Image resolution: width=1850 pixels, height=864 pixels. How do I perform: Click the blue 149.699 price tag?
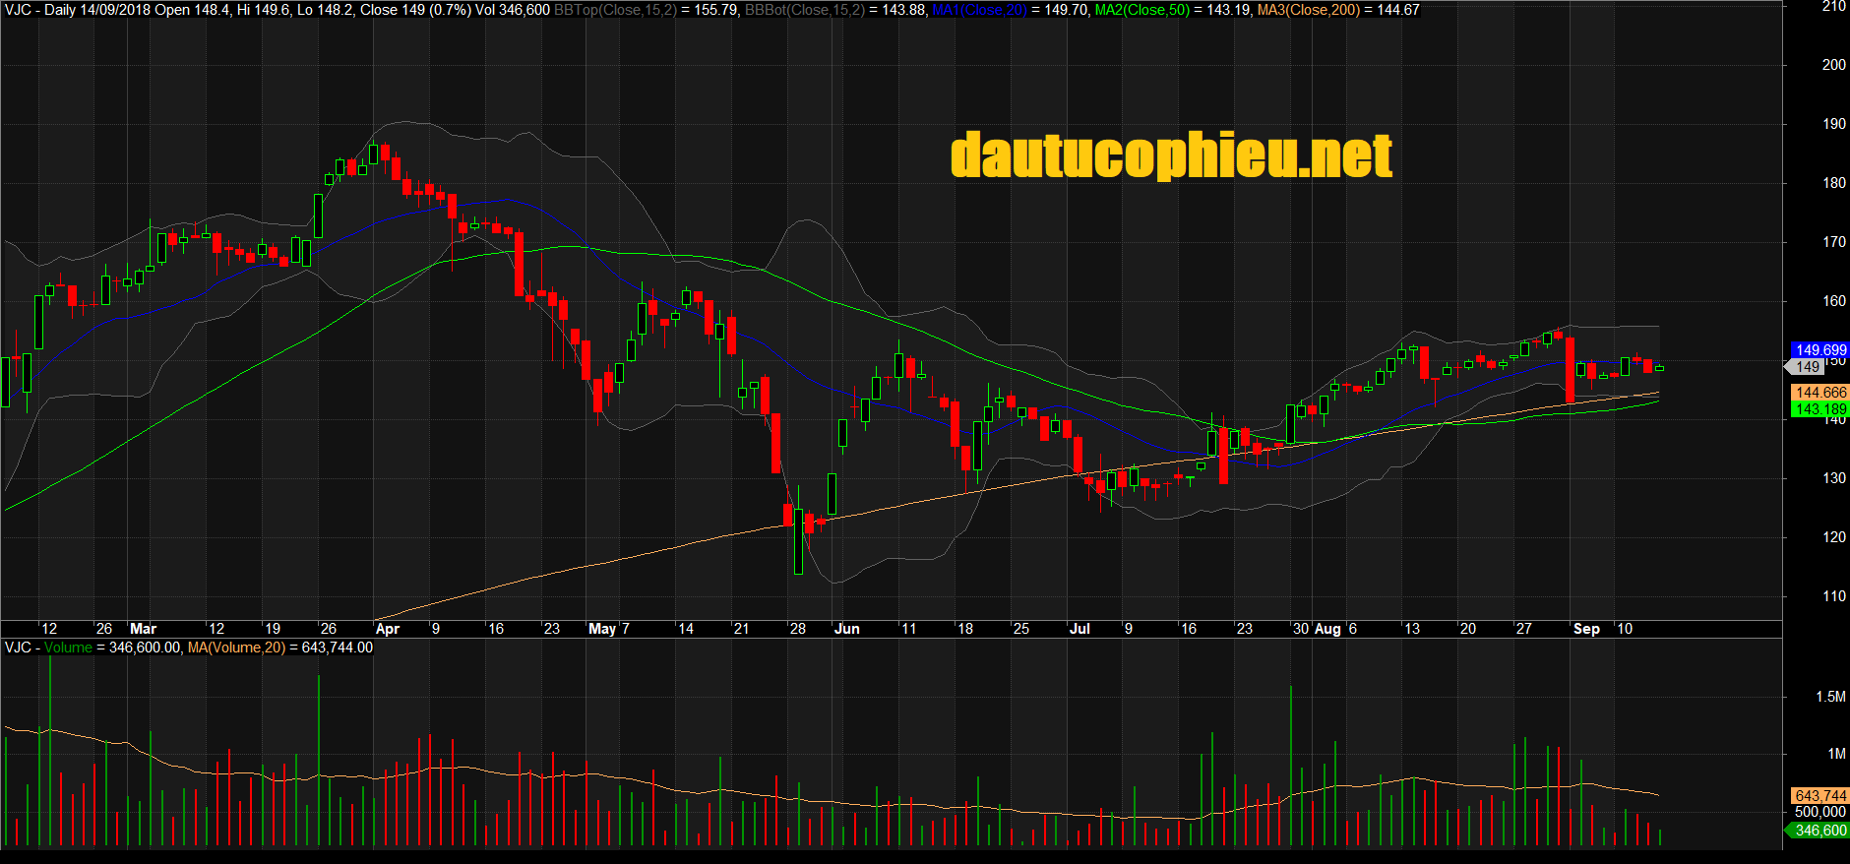1820,350
